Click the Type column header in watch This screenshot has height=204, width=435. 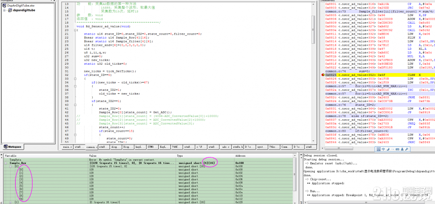(x=205, y=156)
